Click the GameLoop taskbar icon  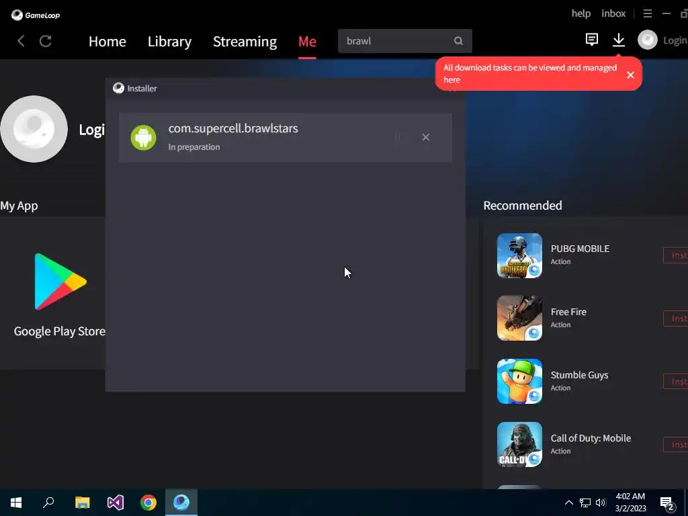pos(181,503)
